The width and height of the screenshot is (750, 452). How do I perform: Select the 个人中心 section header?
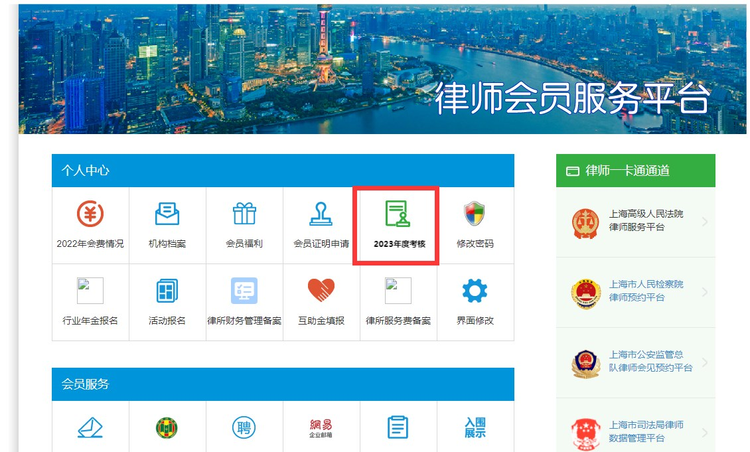click(x=283, y=171)
